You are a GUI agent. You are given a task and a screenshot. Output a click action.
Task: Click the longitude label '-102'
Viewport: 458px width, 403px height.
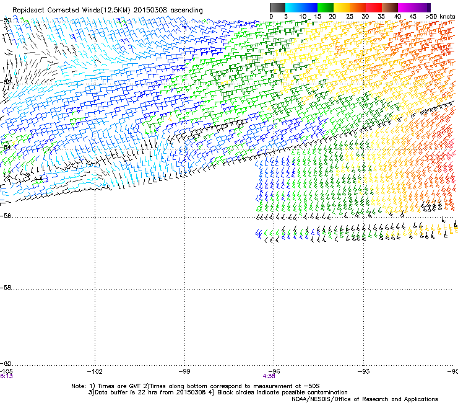(x=95, y=371)
